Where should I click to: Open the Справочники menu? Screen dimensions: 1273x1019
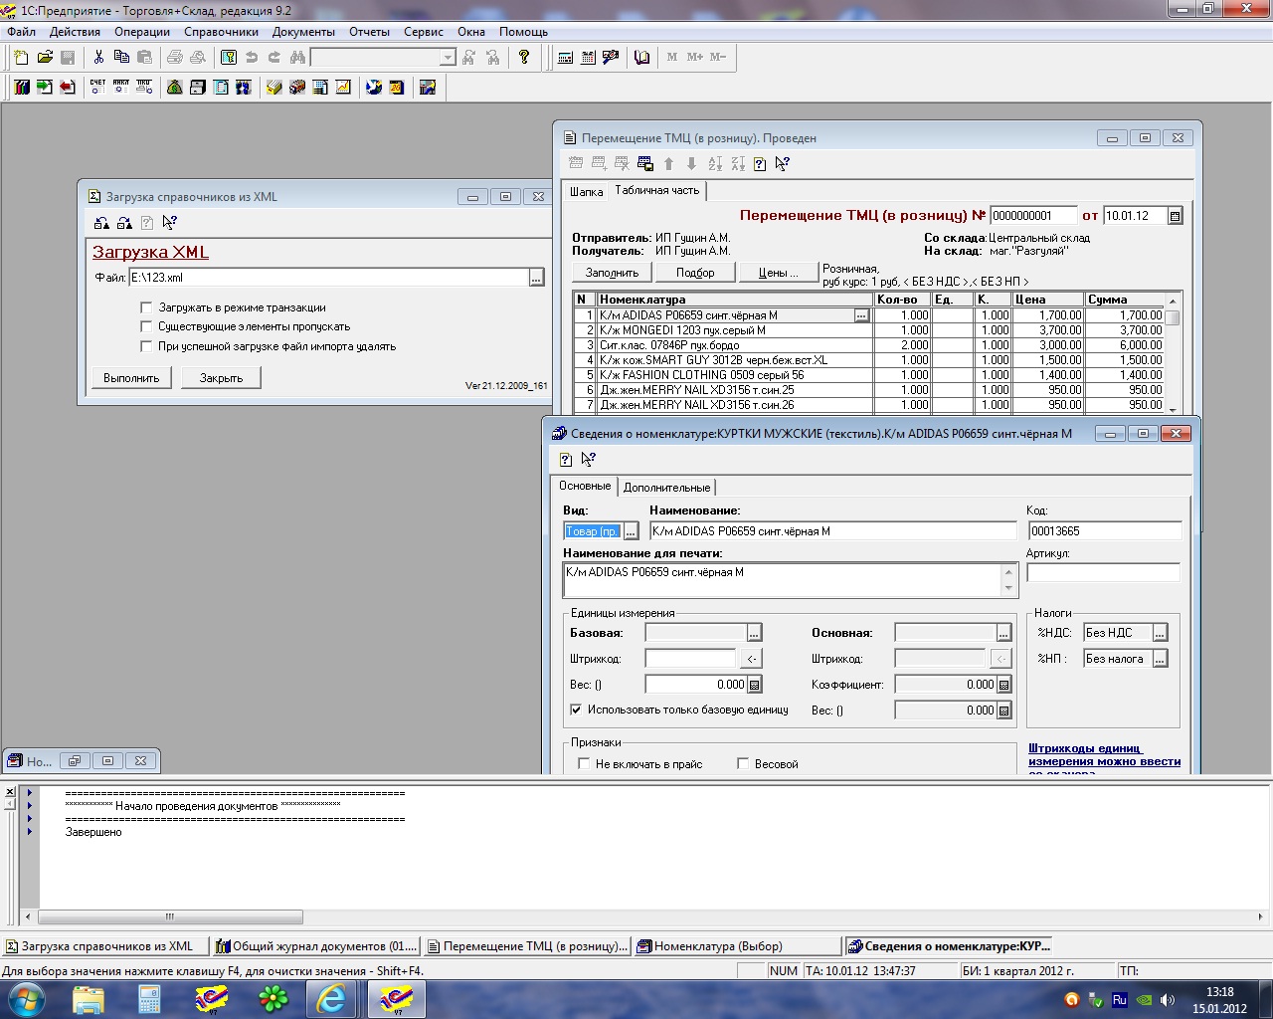(x=221, y=31)
